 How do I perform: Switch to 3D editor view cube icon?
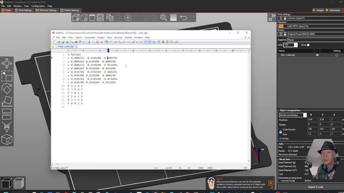tap(7, 183)
